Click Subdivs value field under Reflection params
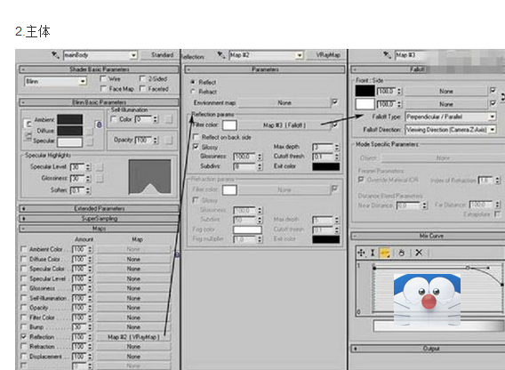Viewport: 505px width, 370px height. 245,166
